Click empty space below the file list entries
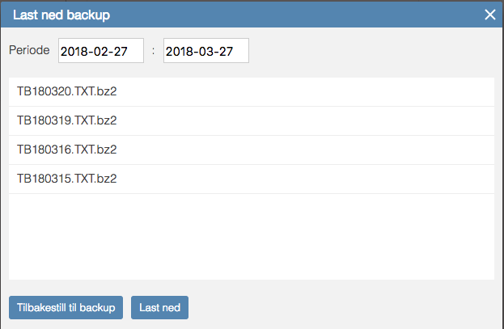The width and height of the screenshot is (504, 329). (x=252, y=237)
